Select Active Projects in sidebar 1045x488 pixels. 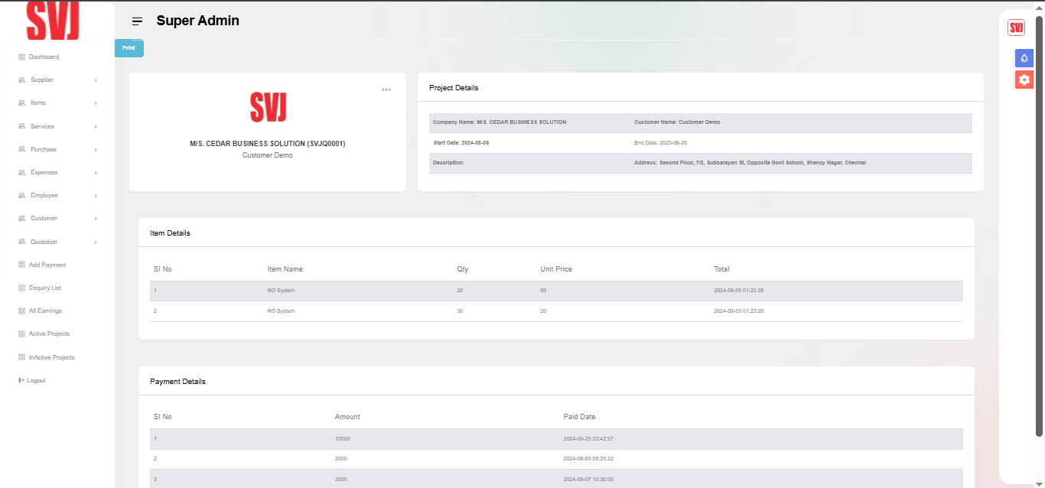(x=49, y=333)
